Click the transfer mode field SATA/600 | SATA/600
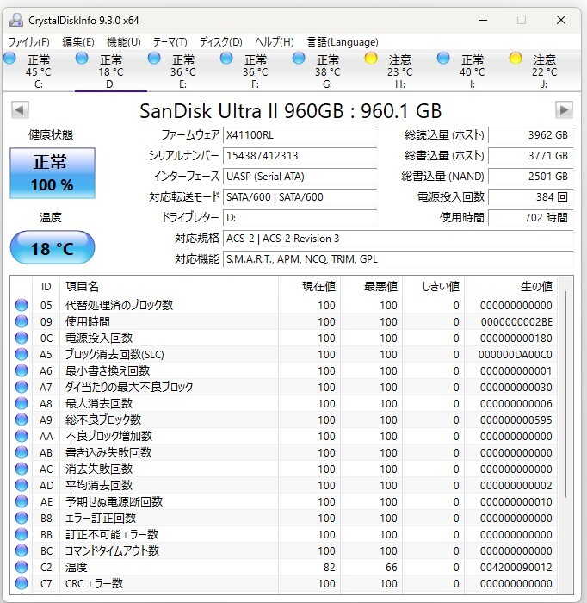Image resolution: width=587 pixels, height=603 pixels. (x=300, y=197)
